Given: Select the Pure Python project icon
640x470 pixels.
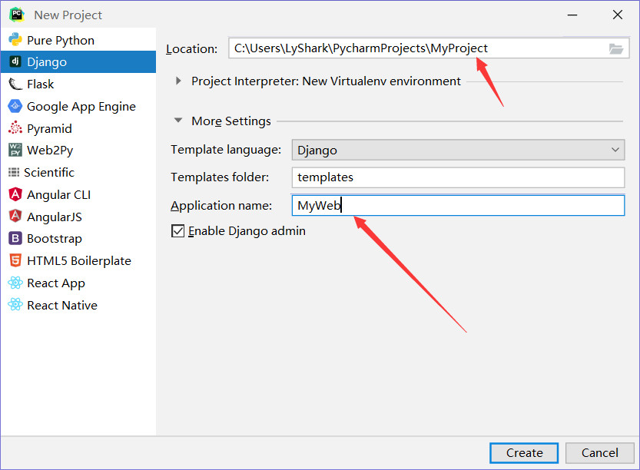Looking at the screenshot, I should (x=15, y=40).
